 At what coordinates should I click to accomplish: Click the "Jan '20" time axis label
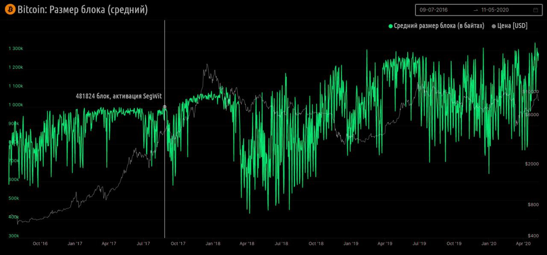[489, 244]
